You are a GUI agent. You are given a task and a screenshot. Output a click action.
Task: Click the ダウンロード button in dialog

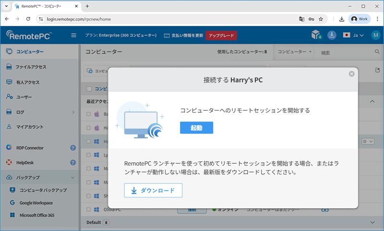[153, 190]
